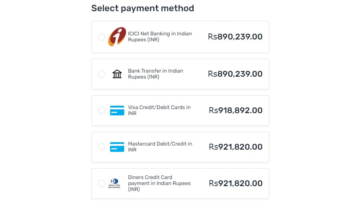Click the Rs890,239.00 ICICI price
Image resolution: width=357 pixels, height=201 pixels.
(x=235, y=37)
